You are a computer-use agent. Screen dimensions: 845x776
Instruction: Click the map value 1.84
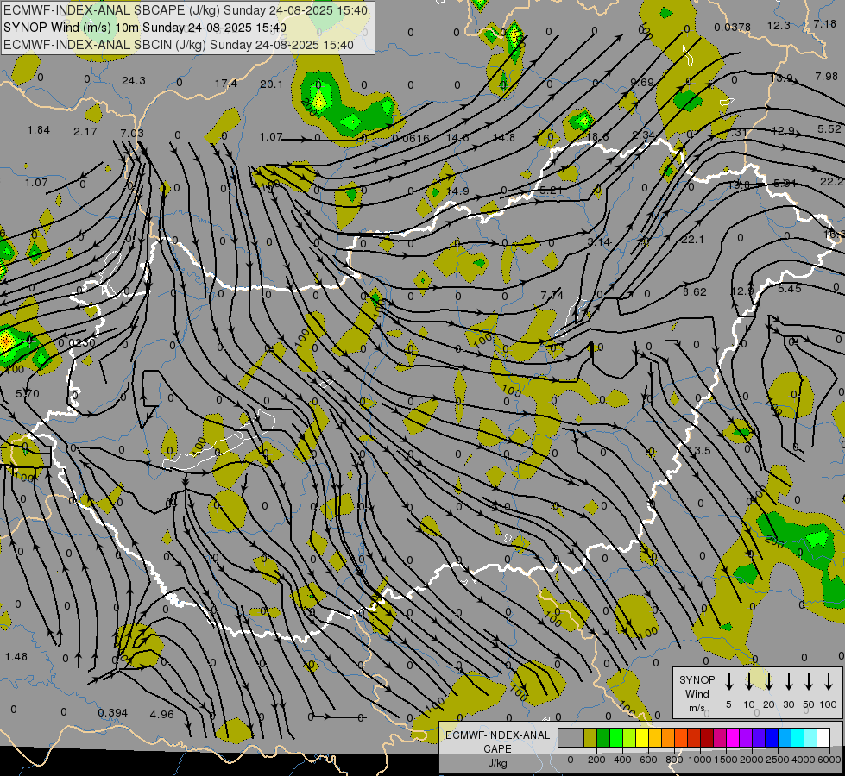39,130
